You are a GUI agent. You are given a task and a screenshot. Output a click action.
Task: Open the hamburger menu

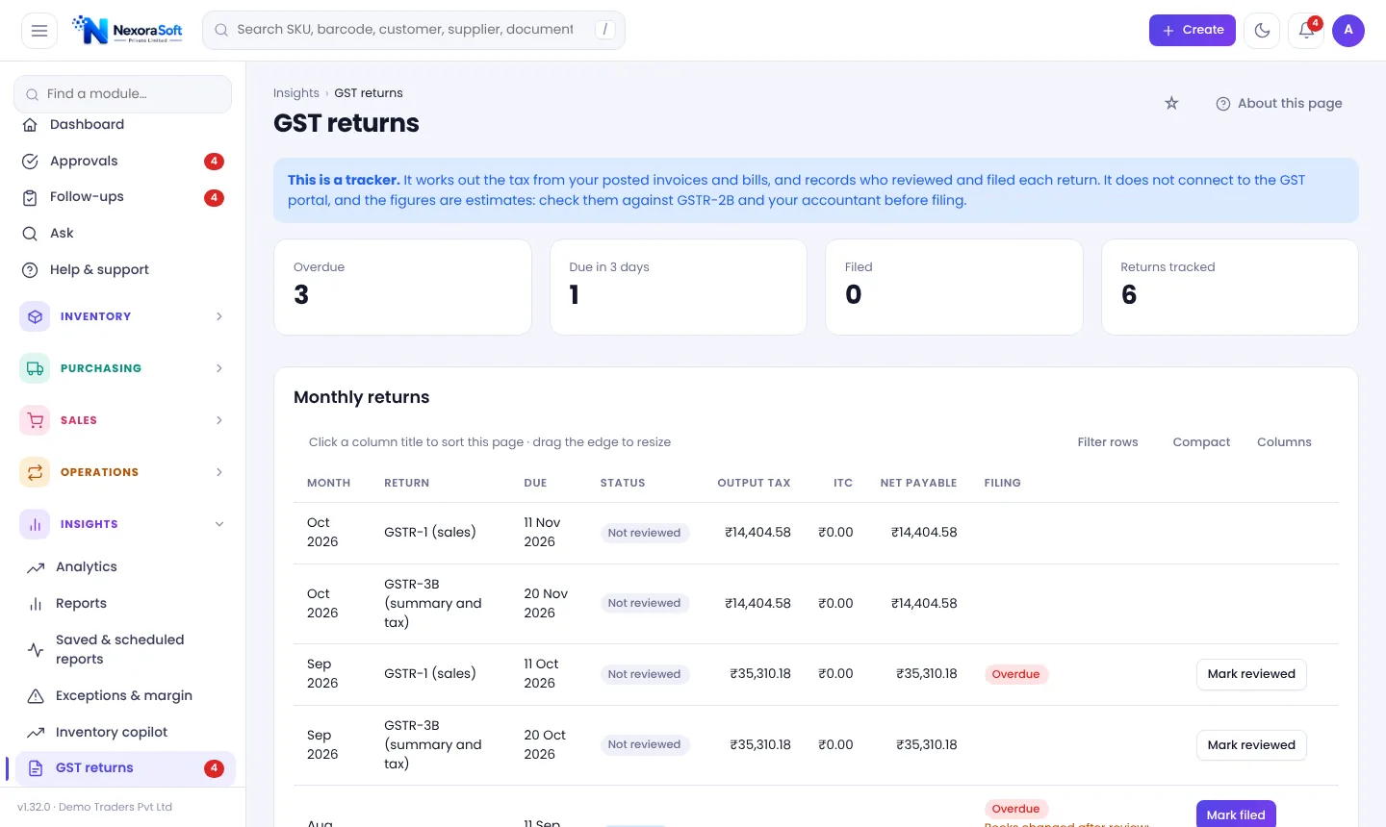pos(39,31)
